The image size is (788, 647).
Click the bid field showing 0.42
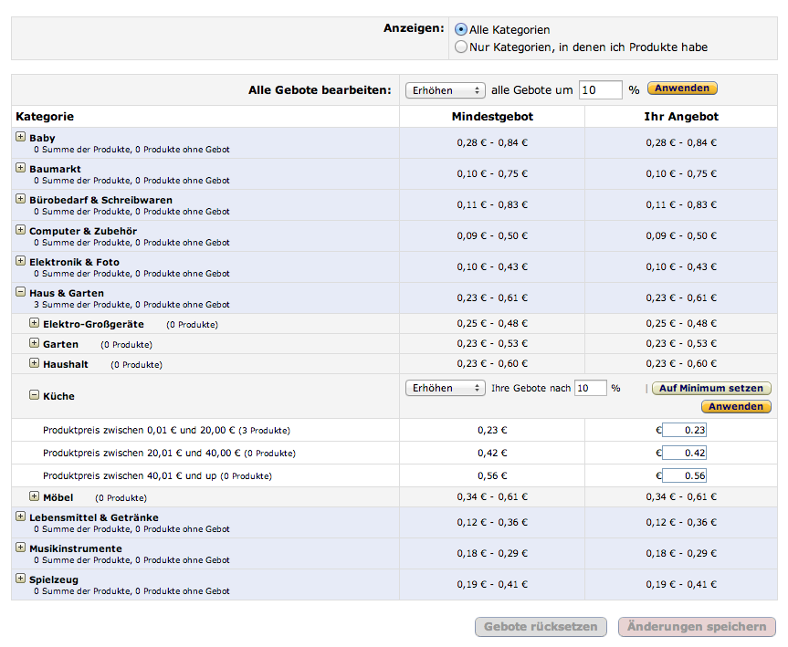(x=684, y=454)
